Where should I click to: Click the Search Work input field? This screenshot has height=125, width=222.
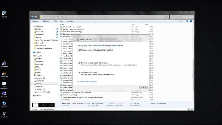pyautogui.click(x=182, y=17)
